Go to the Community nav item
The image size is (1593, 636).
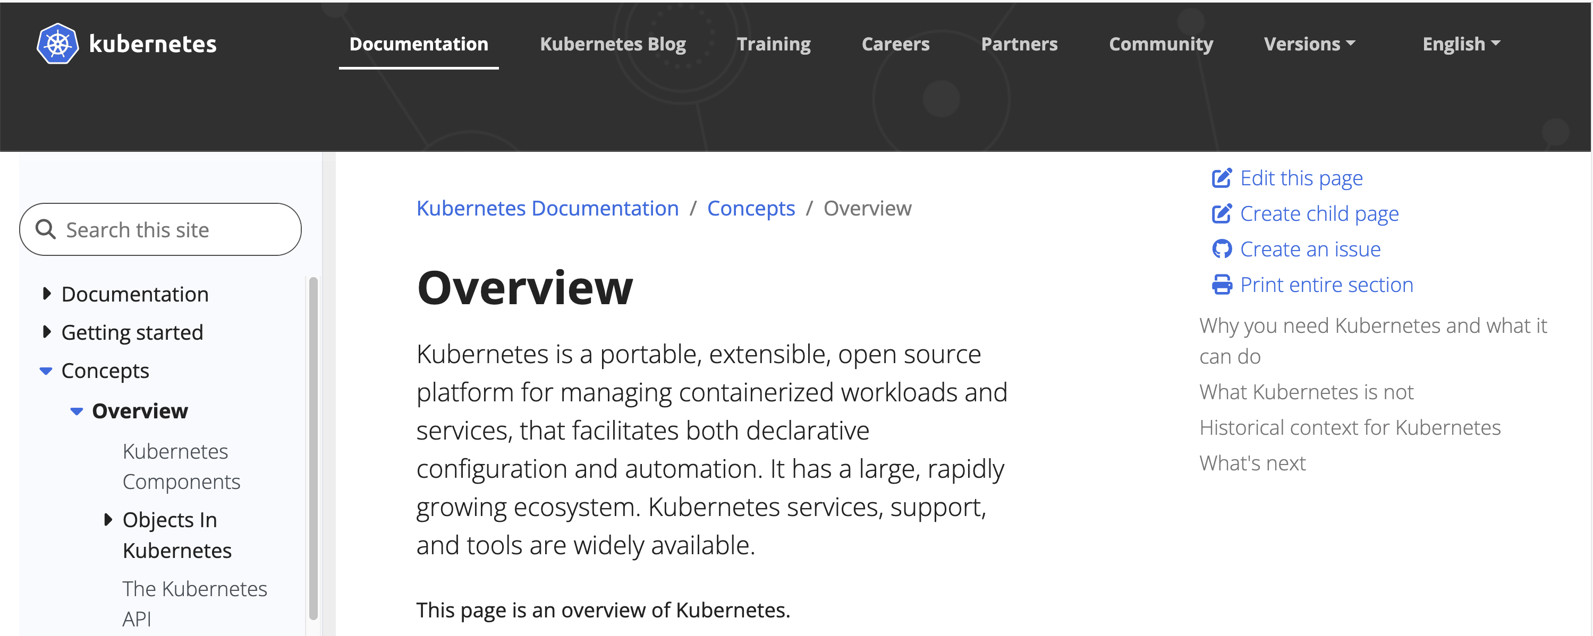point(1160,44)
